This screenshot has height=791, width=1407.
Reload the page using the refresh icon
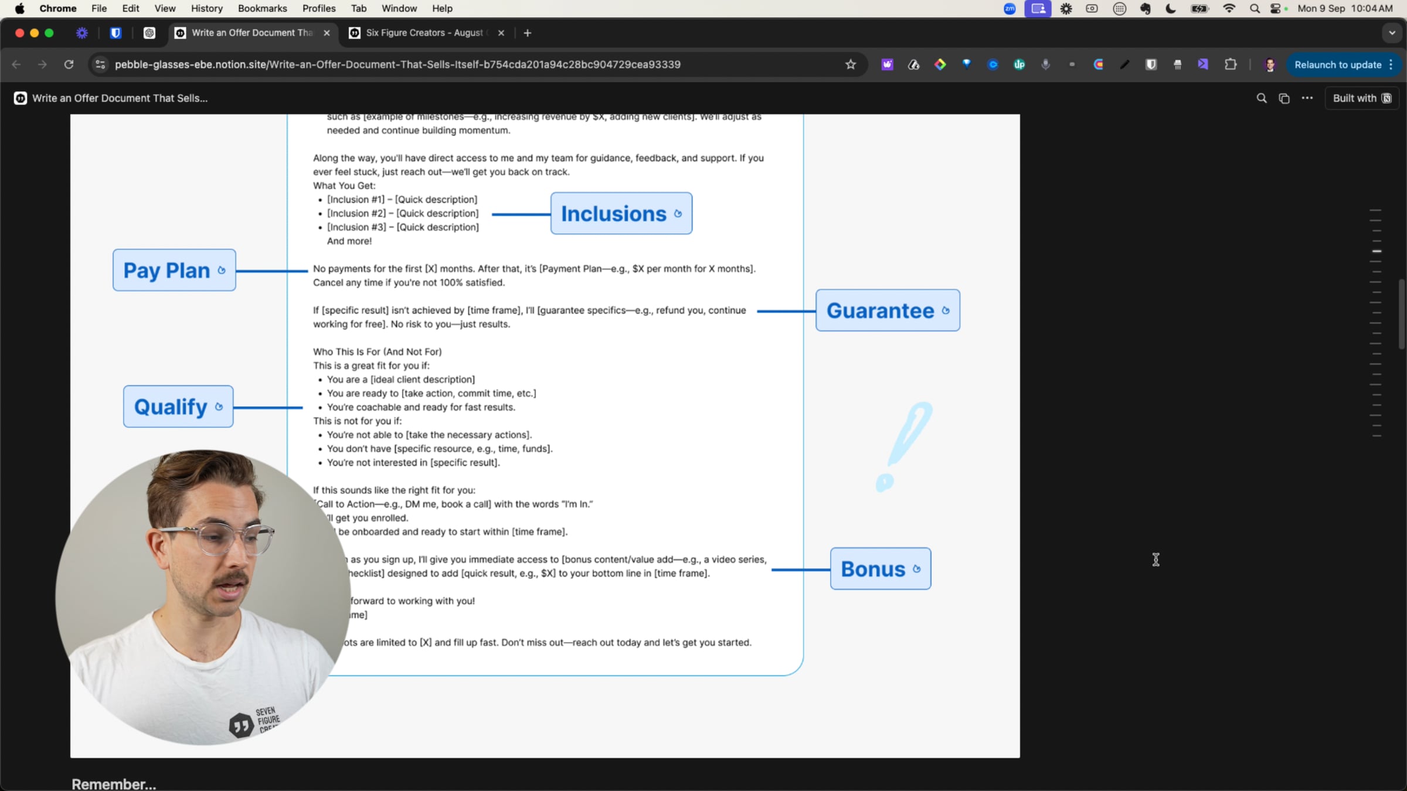pos(69,64)
